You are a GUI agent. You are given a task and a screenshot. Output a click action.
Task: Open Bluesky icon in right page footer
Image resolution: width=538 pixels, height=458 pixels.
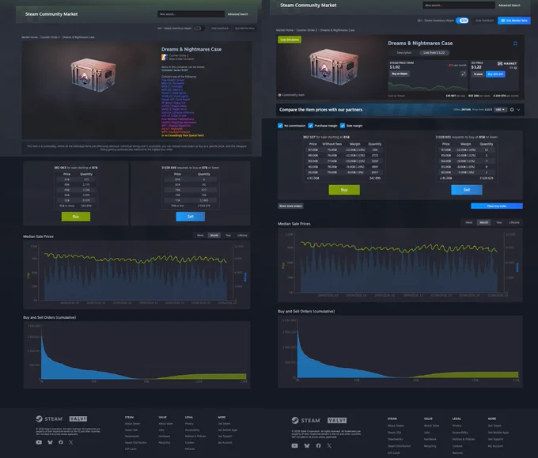pos(307,445)
